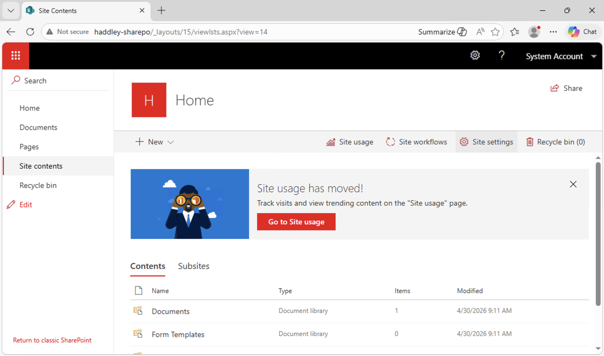
Task: Open Pages in the left navigation
Action: point(29,147)
